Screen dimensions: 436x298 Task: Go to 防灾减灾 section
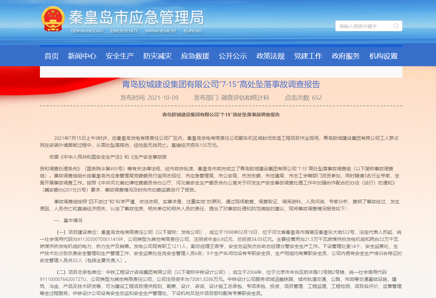point(157,56)
